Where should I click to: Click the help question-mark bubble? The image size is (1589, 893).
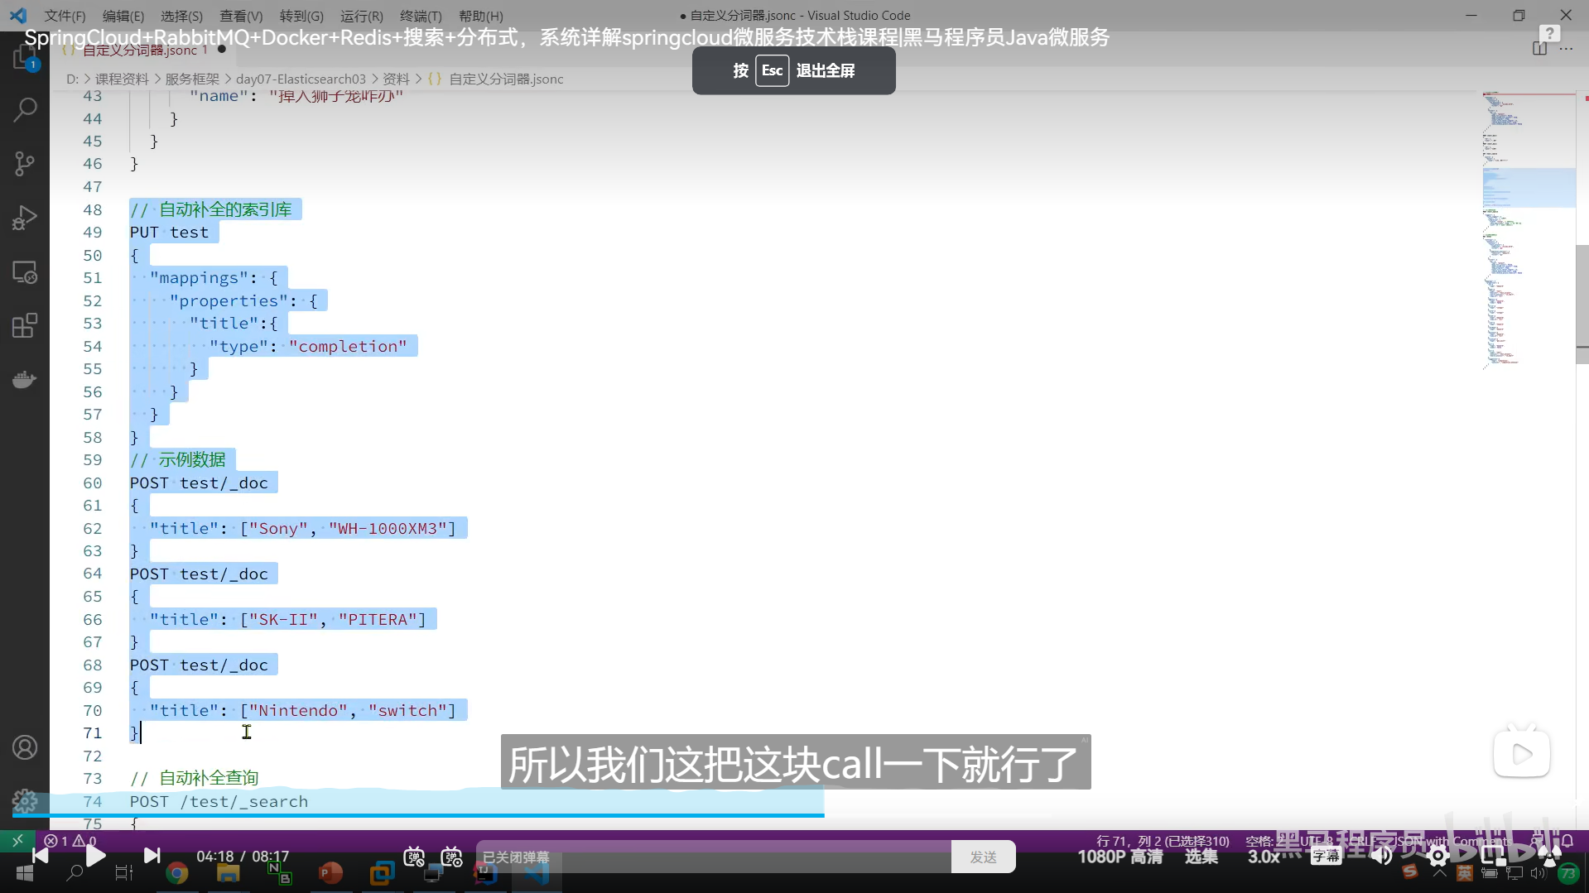click(x=1549, y=33)
